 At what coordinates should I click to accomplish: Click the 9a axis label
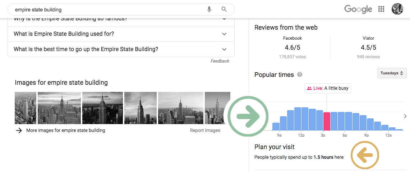[279, 136]
